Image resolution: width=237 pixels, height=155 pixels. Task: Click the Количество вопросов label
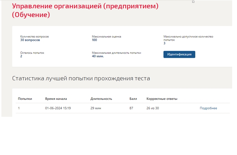click(x=34, y=37)
